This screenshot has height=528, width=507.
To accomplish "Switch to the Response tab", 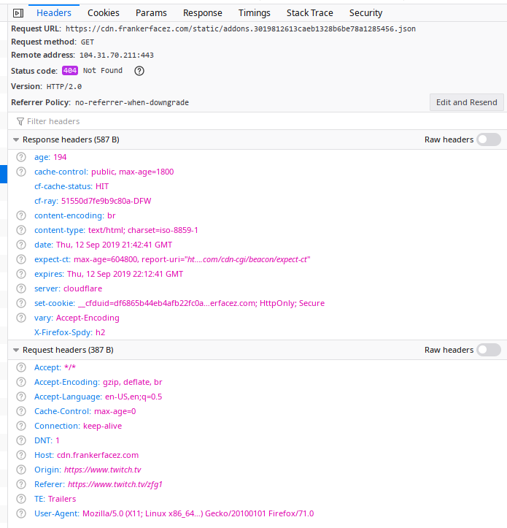I will (x=203, y=13).
